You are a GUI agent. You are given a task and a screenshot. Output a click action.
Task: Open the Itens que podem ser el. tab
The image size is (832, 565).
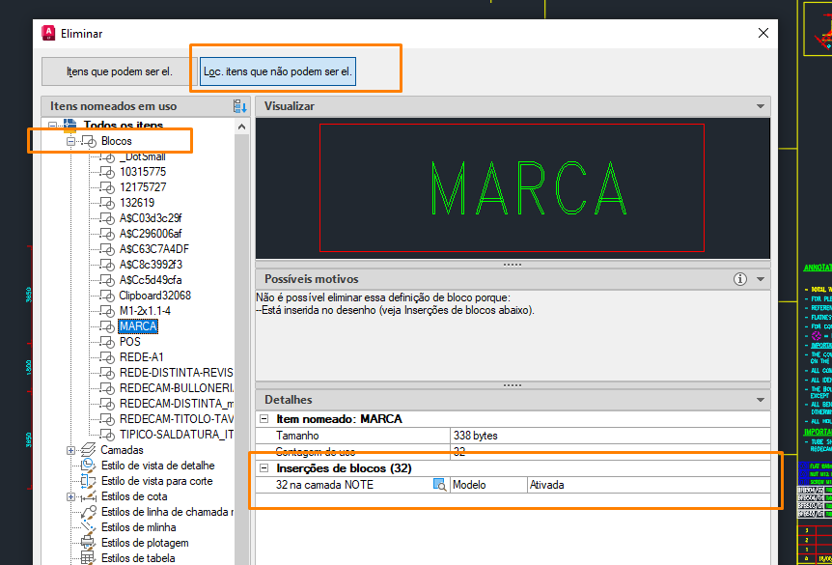(119, 71)
